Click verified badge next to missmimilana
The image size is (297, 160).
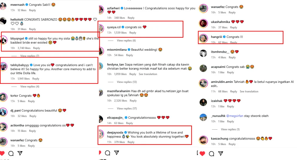129,50
